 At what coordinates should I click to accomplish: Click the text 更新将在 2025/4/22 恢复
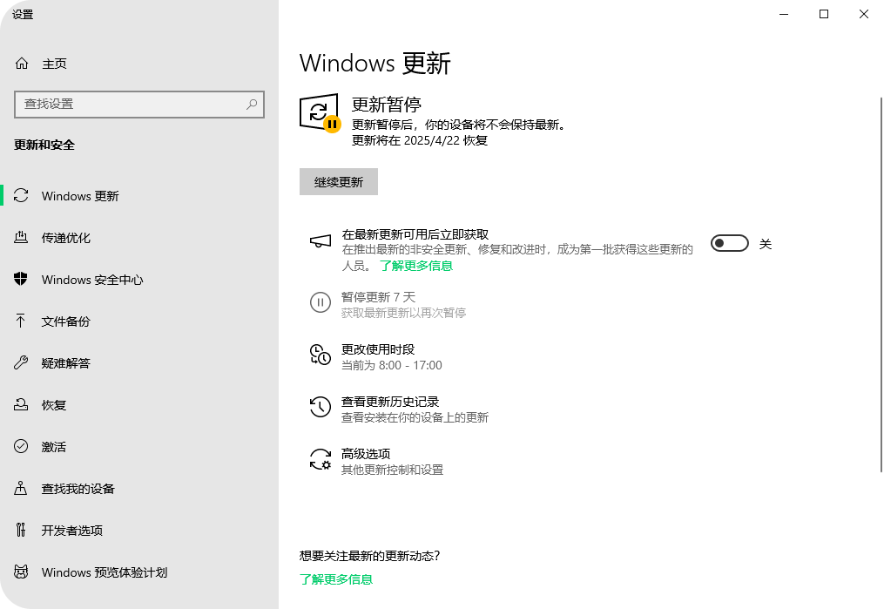[420, 140]
